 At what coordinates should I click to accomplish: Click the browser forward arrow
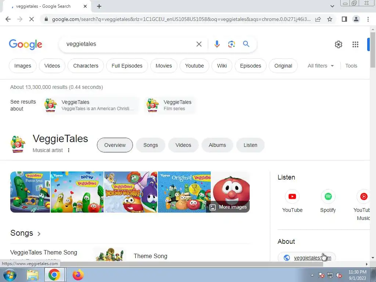(20, 19)
